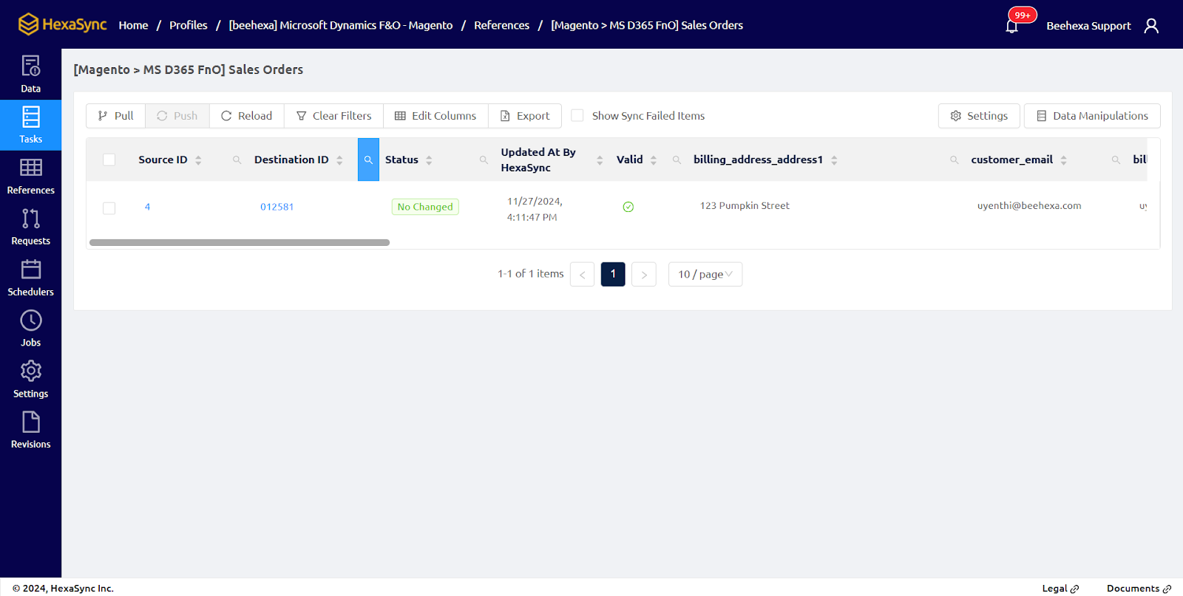Click highlighted search icon for Destination ID

[x=368, y=160]
